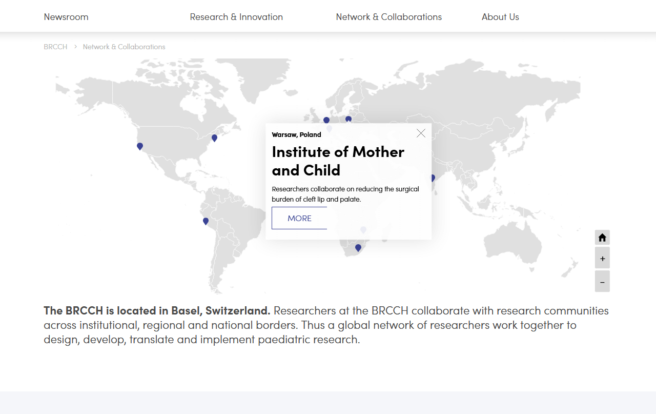Click the map pin in South Africa

[x=358, y=248]
